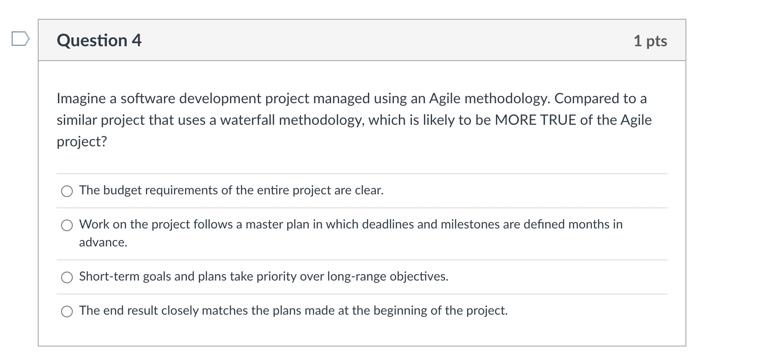Click the budget requirements answer text
760x360 pixels.
[231, 190]
